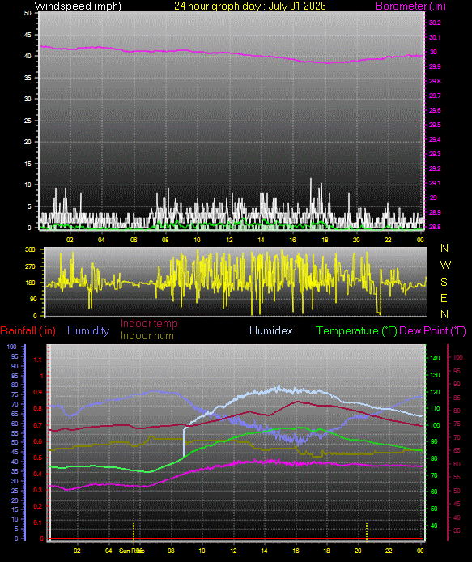This screenshot has width=472, height=562.
Task: Click the 29.5 barometer axis value
Action: point(435,125)
